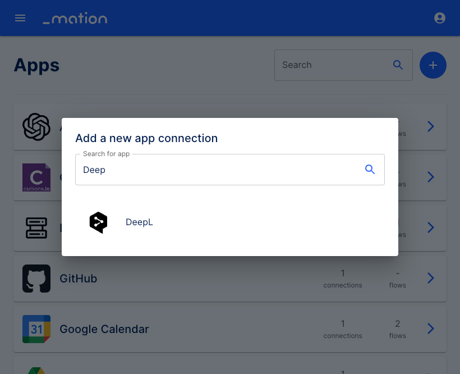Click the OpenAI logo icon
The height and width of the screenshot is (374, 460).
tap(36, 127)
